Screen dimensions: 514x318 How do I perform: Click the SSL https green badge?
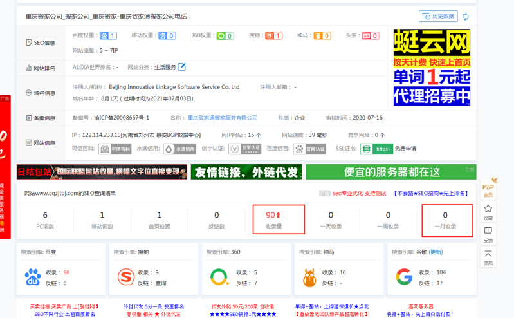point(376,149)
